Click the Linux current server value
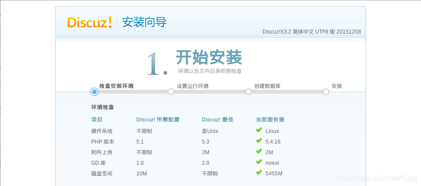This screenshot has width=421, height=186. (272, 131)
